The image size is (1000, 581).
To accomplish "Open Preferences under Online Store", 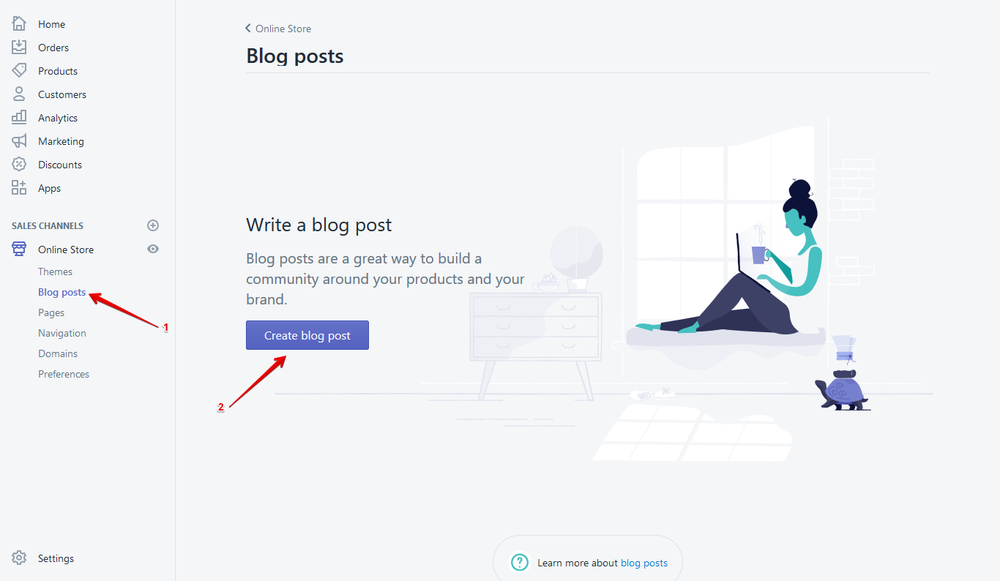I will point(64,374).
